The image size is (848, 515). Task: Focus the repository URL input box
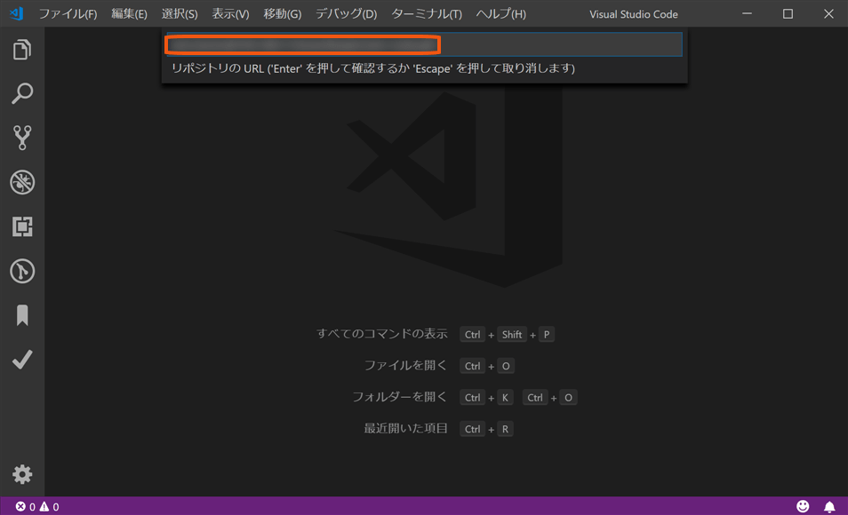pos(425,44)
